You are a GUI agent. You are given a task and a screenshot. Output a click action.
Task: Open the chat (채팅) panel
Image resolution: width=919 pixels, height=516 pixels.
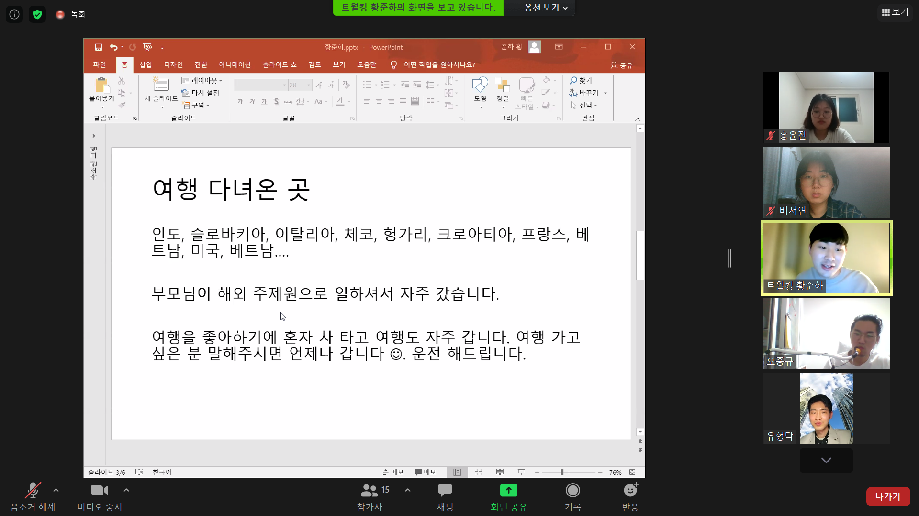445,491
